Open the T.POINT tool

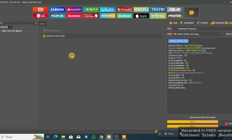click(202, 23)
